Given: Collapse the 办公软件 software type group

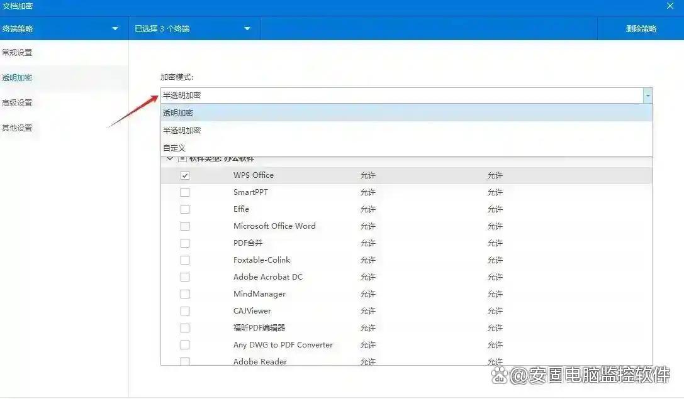Looking at the screenshot, I should click(170, 159).
